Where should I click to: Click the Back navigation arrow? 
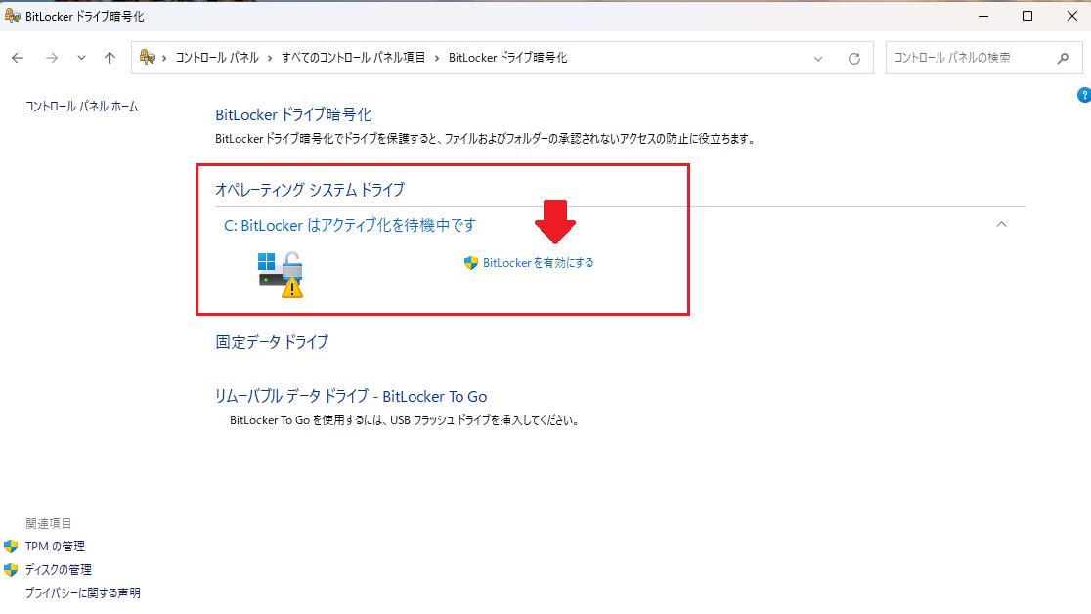pos(19,58)
